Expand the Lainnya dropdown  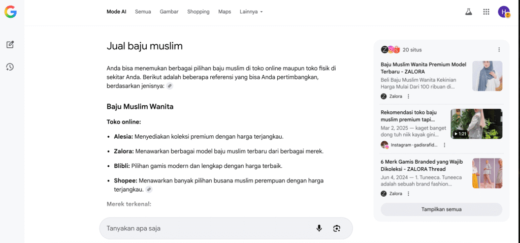coord(251,12)
